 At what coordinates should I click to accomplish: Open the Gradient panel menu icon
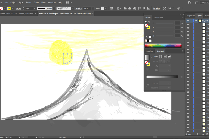(x=183, y=51)
